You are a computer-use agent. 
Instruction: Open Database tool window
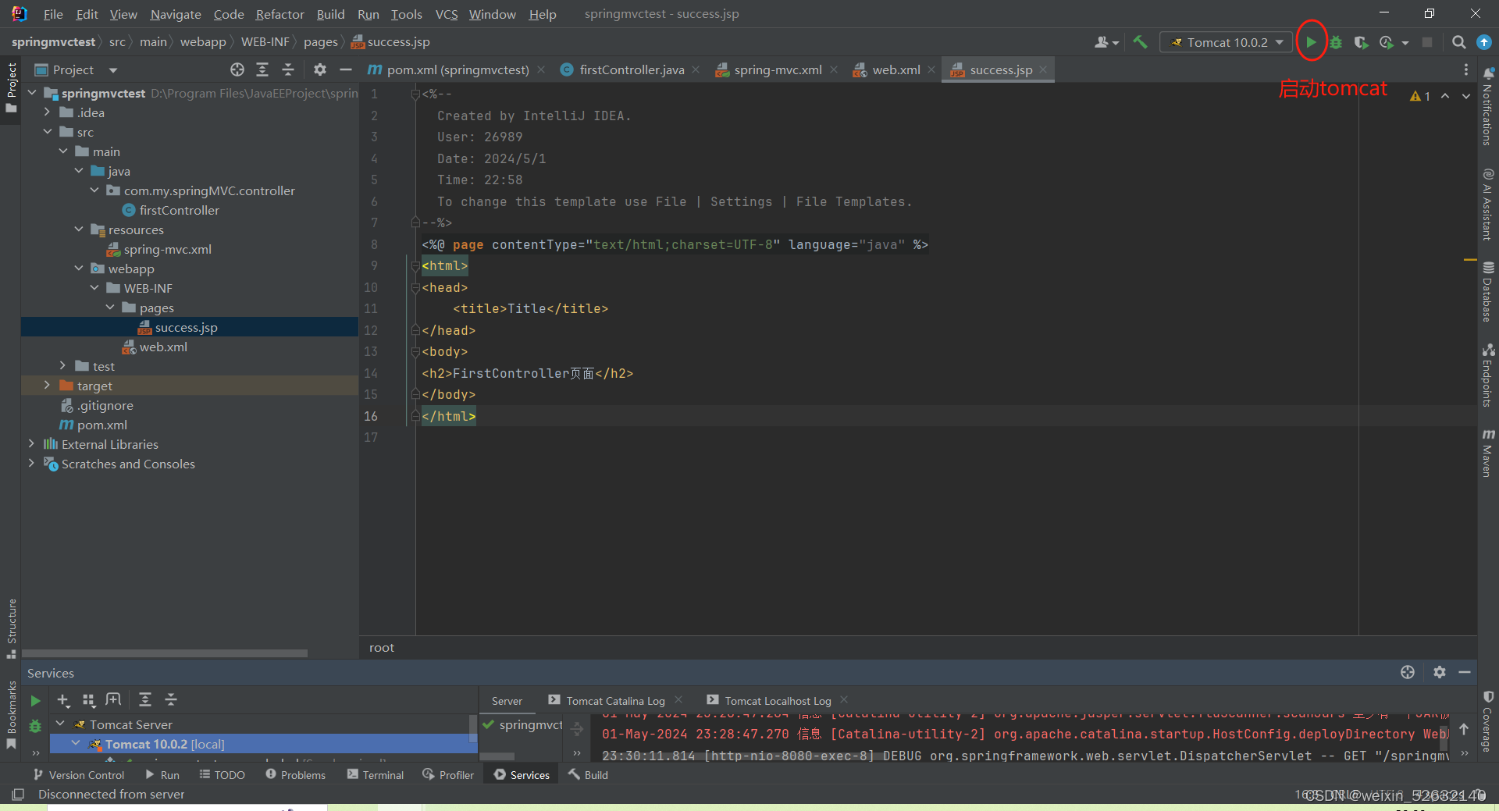(x=1488, y=292)
